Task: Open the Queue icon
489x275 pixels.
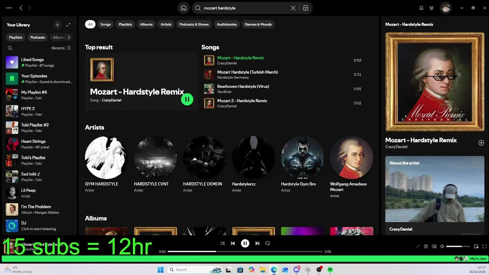Action: (426, 247)
